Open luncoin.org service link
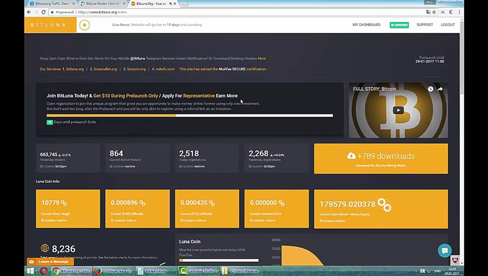 click(x=136, y=69)
